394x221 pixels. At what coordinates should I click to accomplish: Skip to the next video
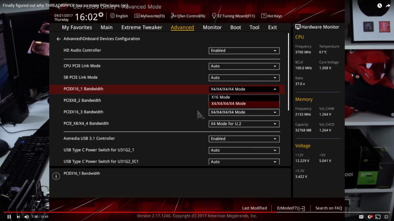18,217
